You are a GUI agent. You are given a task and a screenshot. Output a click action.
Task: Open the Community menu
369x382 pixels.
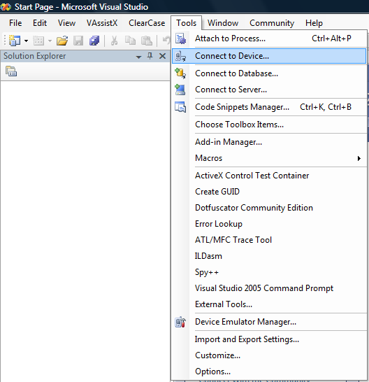272,23
